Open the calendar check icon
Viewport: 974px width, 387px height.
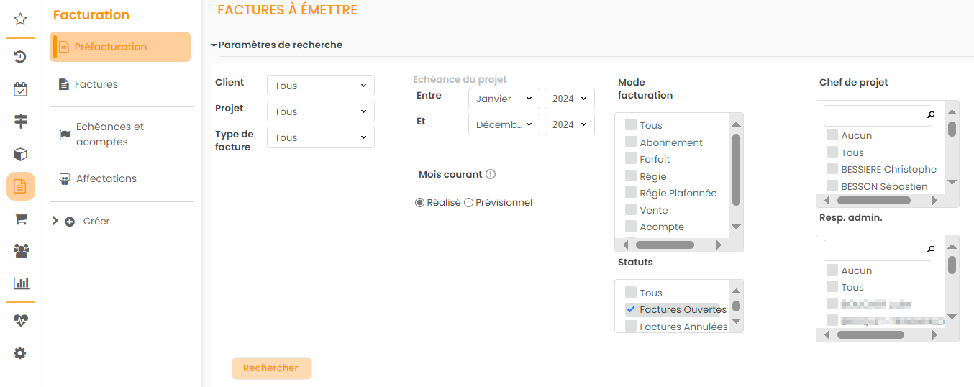point(20,89)
